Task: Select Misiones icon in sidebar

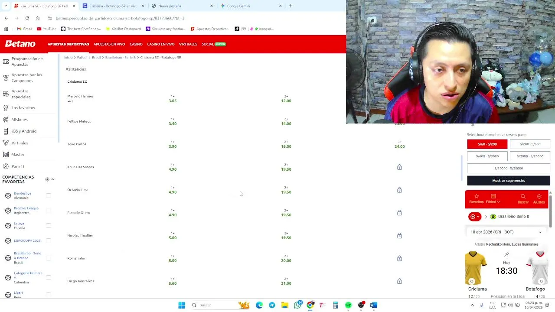Action: pyautogui.click(x=6, y=119)
